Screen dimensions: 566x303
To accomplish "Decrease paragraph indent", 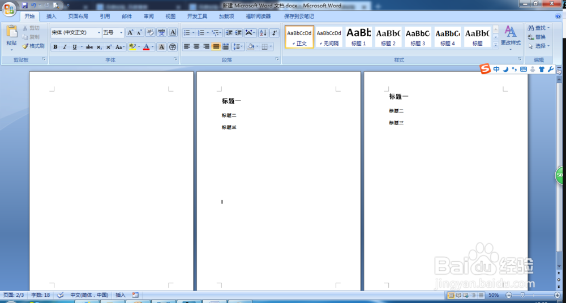I will [x=229, y=33].
